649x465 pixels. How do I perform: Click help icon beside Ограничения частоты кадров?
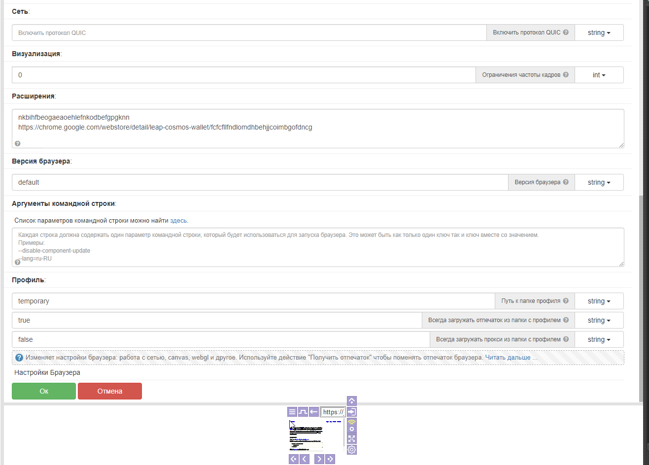tap(566, 75)
